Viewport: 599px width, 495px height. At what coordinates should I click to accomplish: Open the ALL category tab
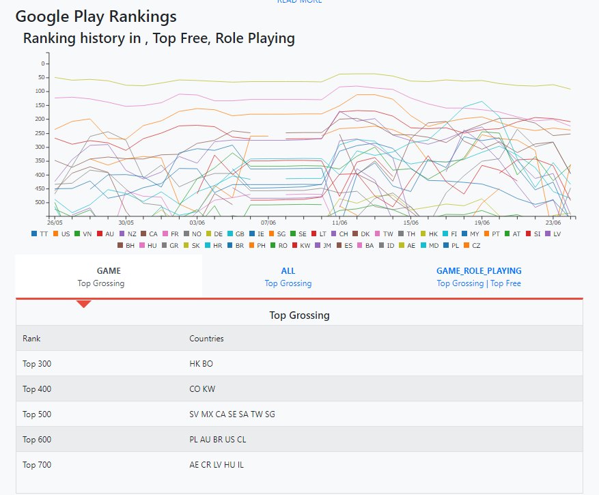[x=288, y=271]
